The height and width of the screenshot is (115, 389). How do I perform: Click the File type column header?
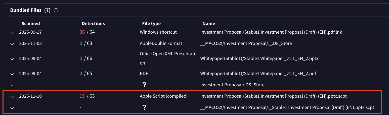[x=151, y=24]
